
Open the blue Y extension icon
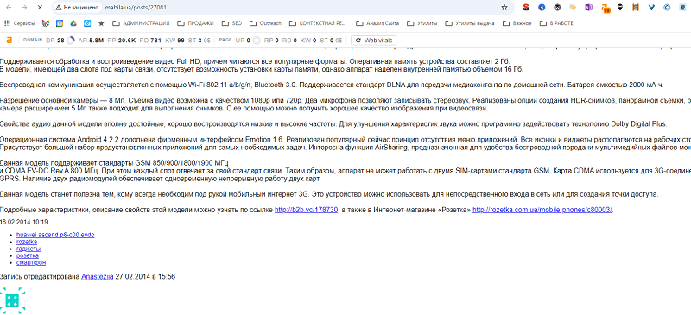[651, 8]
